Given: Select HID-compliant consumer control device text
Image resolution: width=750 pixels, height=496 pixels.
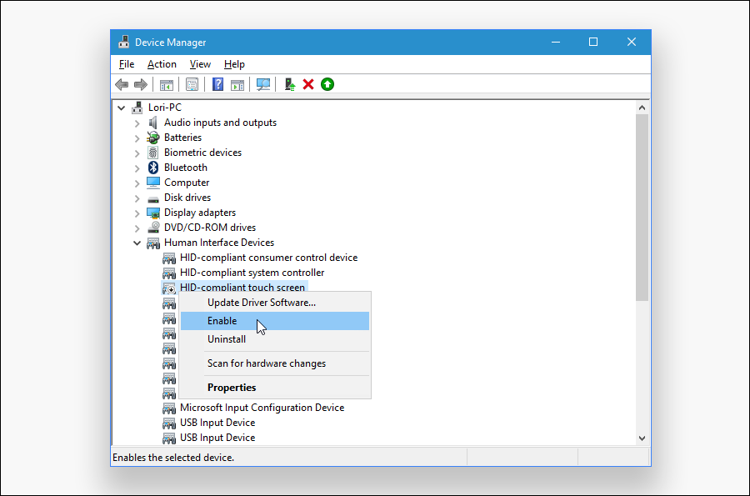Looking at the screenshot, I should tap(269, 258).
